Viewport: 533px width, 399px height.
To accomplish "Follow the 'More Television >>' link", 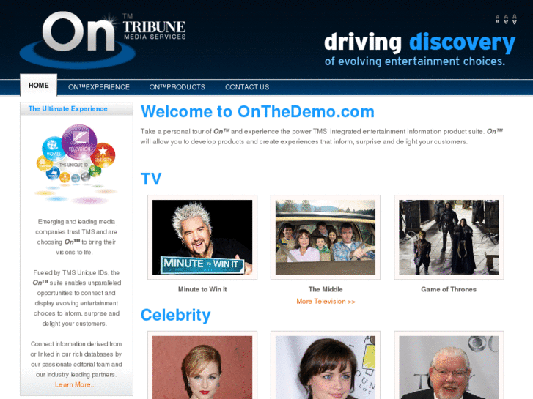I will [x=326, y=301].
